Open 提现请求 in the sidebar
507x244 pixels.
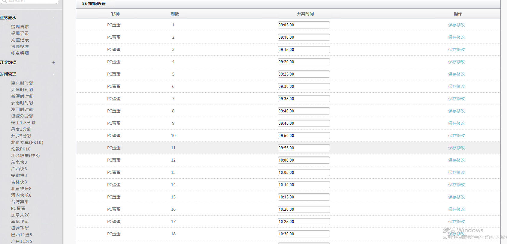click(x=20, y=27)
